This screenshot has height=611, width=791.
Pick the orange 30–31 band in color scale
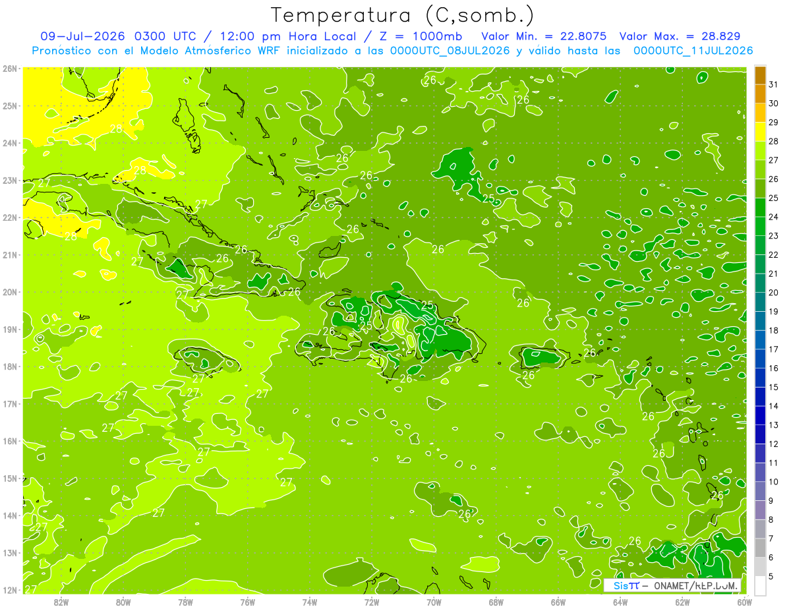coord(760,94)
